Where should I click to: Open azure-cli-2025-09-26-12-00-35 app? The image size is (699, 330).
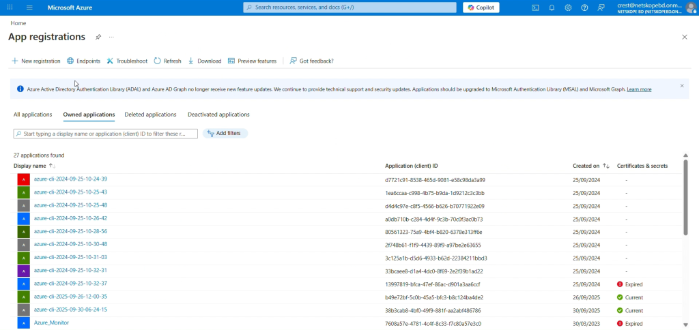click(x=70, y=297)
